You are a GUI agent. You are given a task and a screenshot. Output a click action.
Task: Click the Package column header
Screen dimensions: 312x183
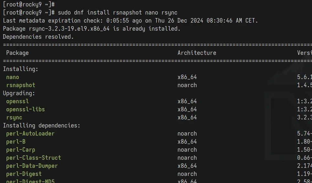tap(17, 53)
